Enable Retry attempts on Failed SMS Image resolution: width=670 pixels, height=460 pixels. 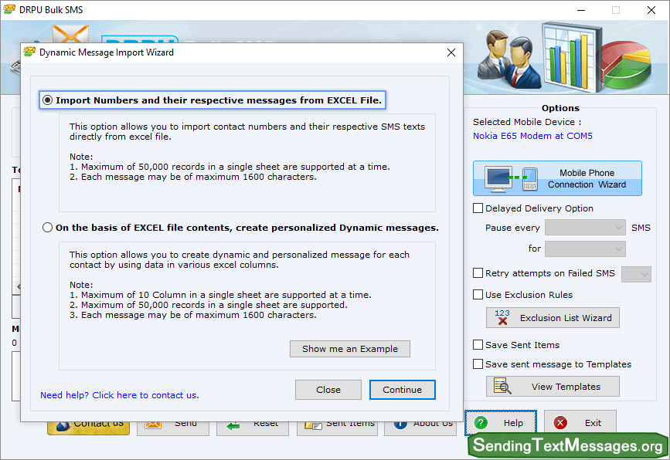tap(478, 272)
